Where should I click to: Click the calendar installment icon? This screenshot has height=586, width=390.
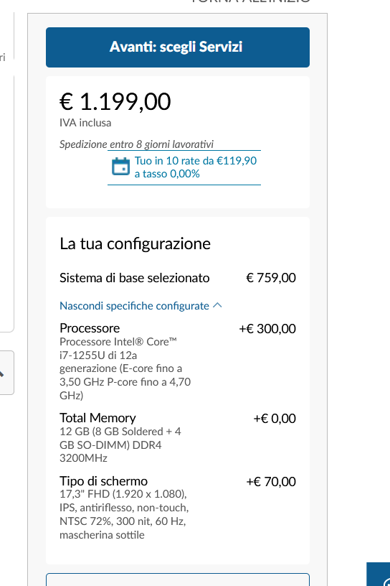[121, 167]
